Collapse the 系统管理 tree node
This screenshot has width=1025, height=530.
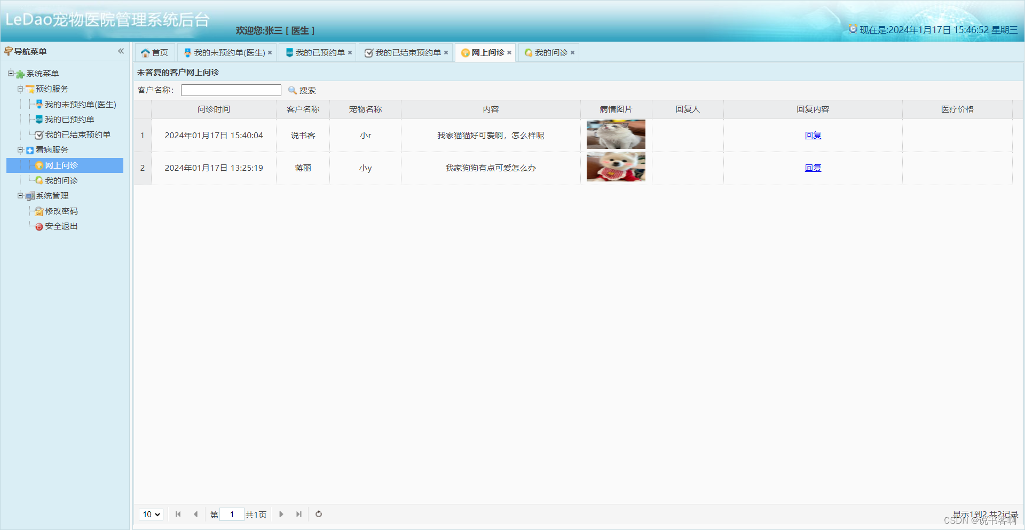(x=20, y=195)
